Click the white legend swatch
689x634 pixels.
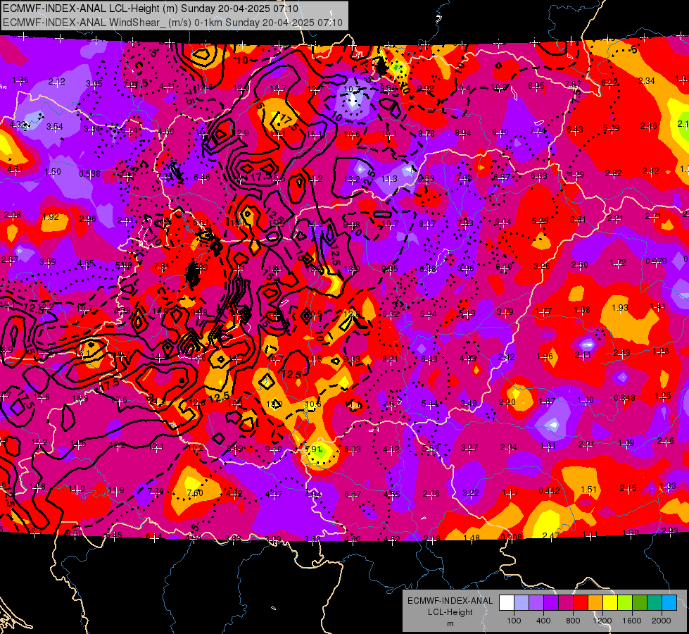[507, 603]
